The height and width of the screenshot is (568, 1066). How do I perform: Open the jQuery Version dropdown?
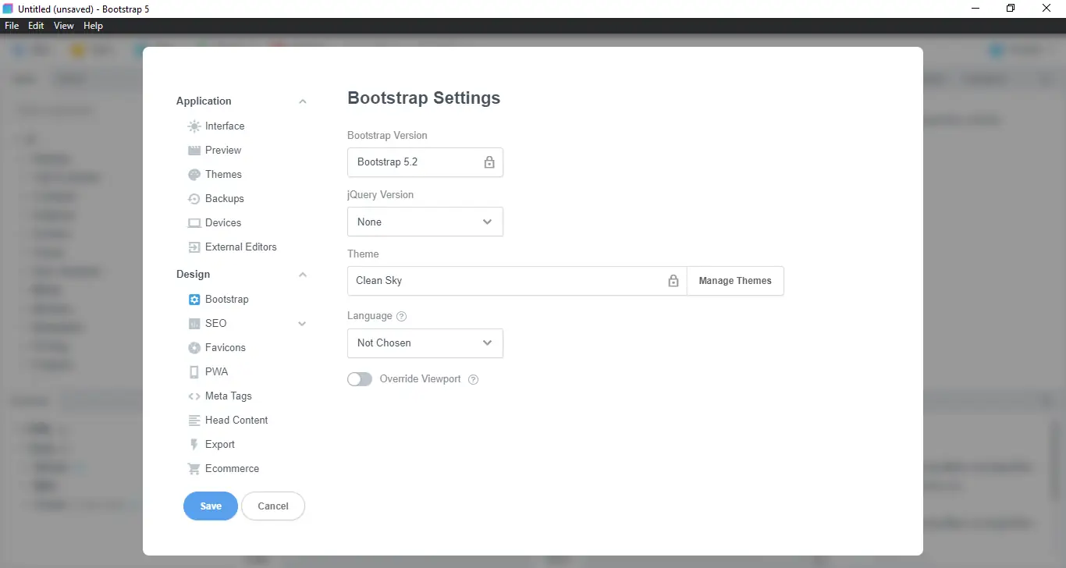coord(425,222)
